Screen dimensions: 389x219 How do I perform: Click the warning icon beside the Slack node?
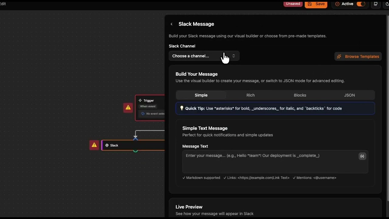coord(94,145)
